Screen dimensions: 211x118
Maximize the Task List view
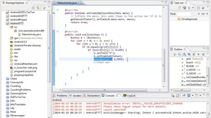(x=208, y=2)
